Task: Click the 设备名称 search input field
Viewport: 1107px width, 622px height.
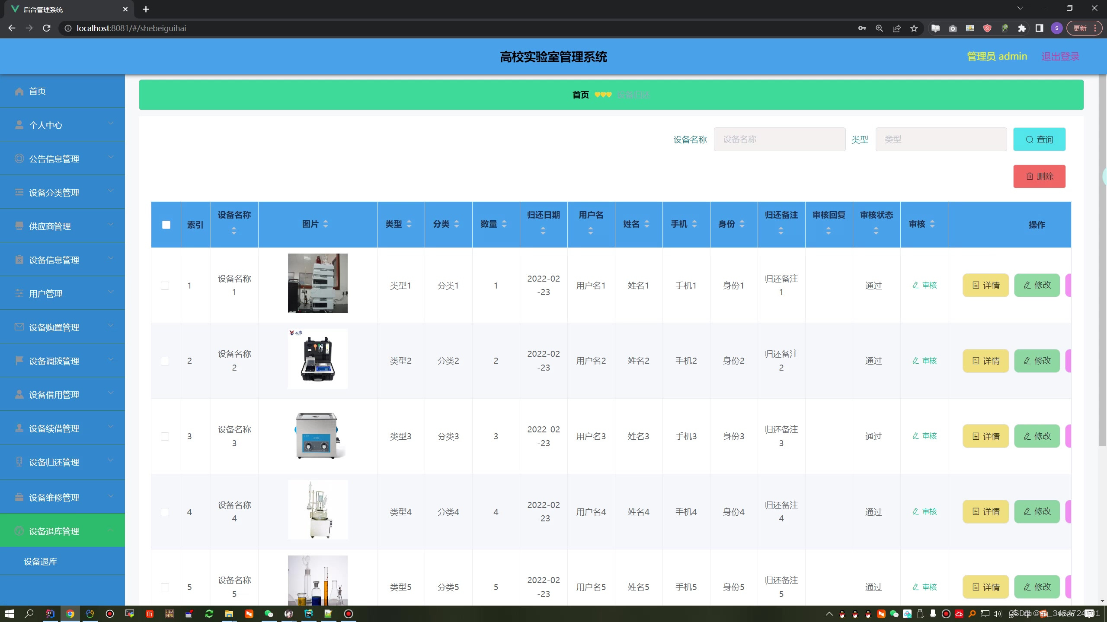Action: [779, 139]
